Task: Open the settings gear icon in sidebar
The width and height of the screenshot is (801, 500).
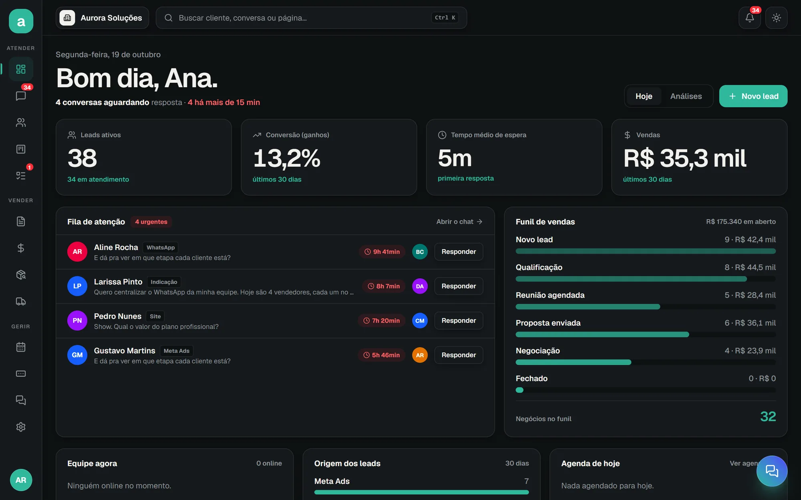Action: [x=21, y=427]
